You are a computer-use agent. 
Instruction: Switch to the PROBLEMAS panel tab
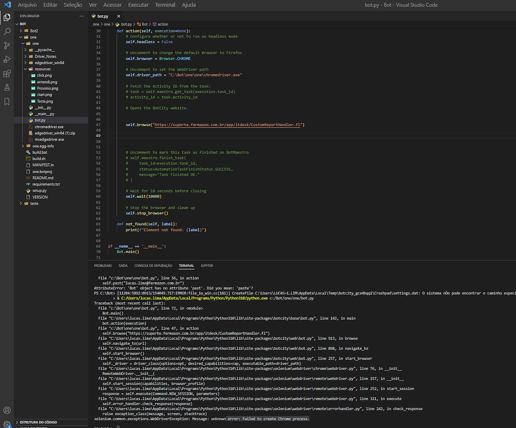point(103,265)
